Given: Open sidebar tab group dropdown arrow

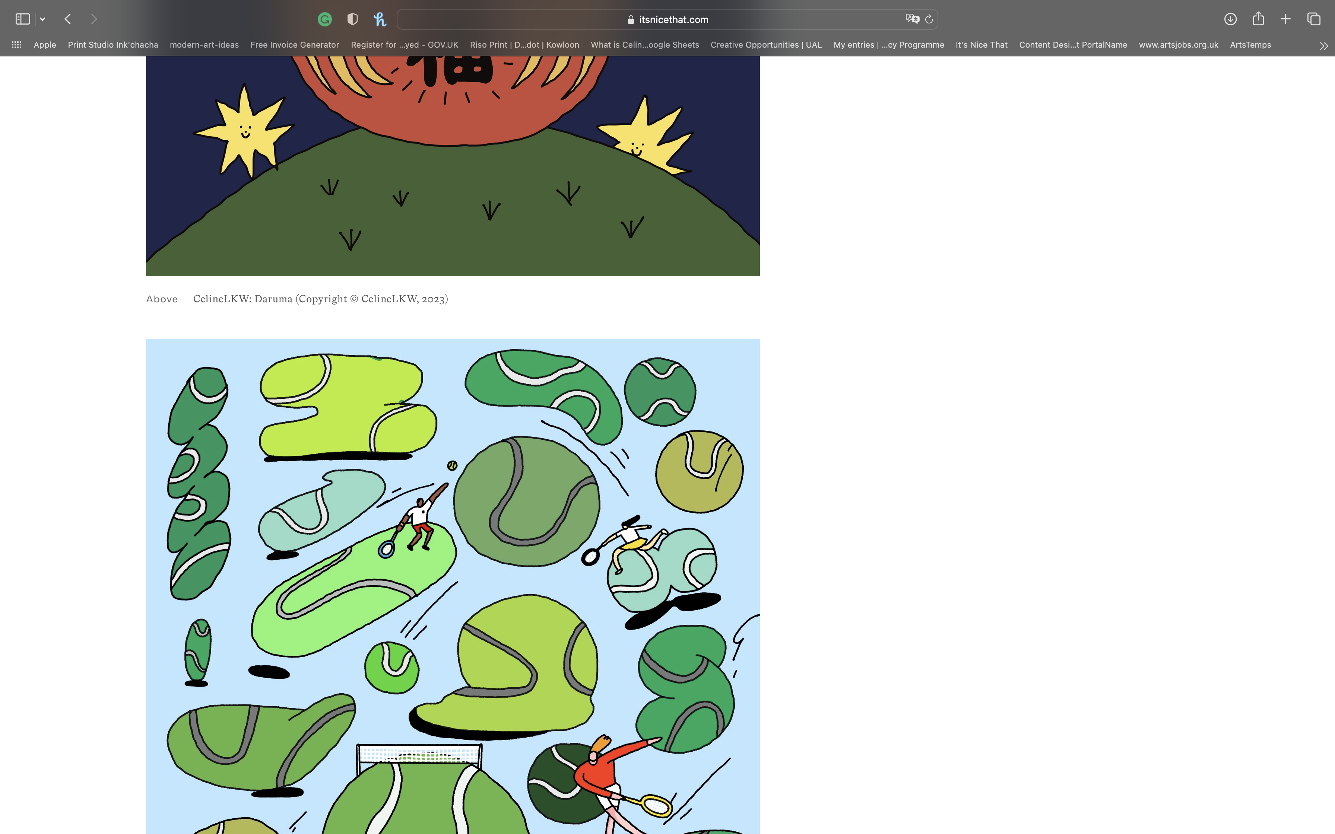Looking at the screenshot, I should click(x=42, y=19).
